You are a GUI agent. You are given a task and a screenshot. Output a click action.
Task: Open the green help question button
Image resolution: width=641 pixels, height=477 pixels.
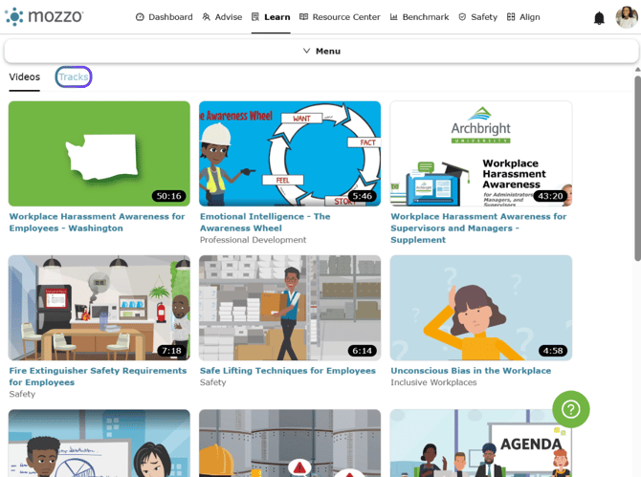571,409
